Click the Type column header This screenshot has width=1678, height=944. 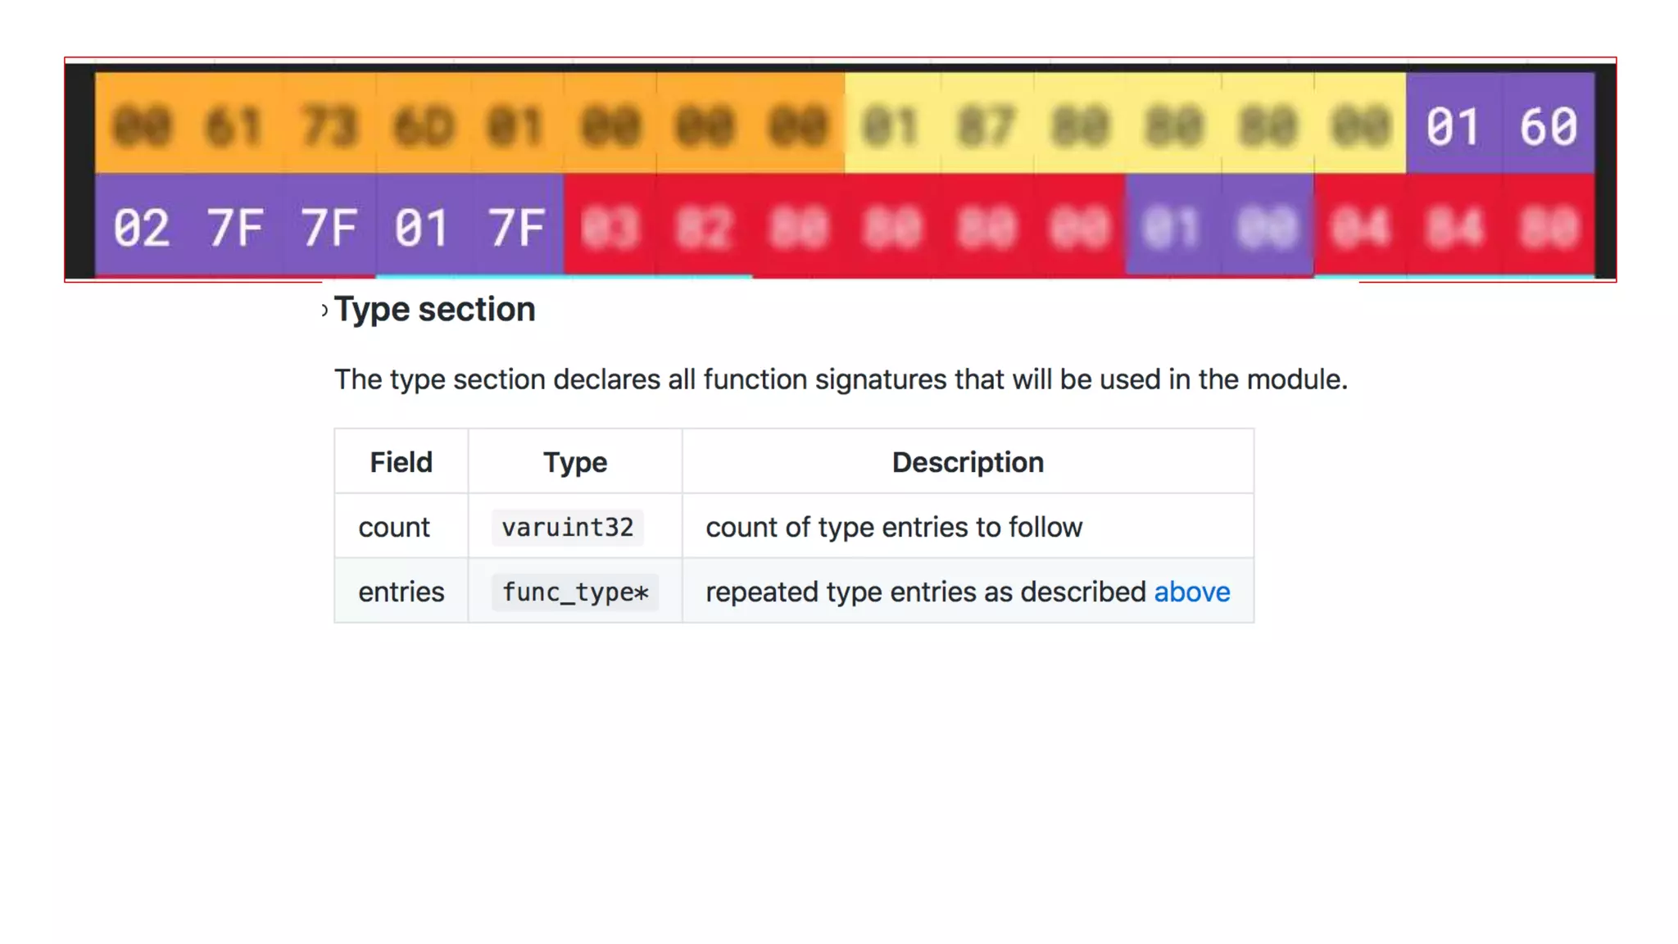pos(574,462)
